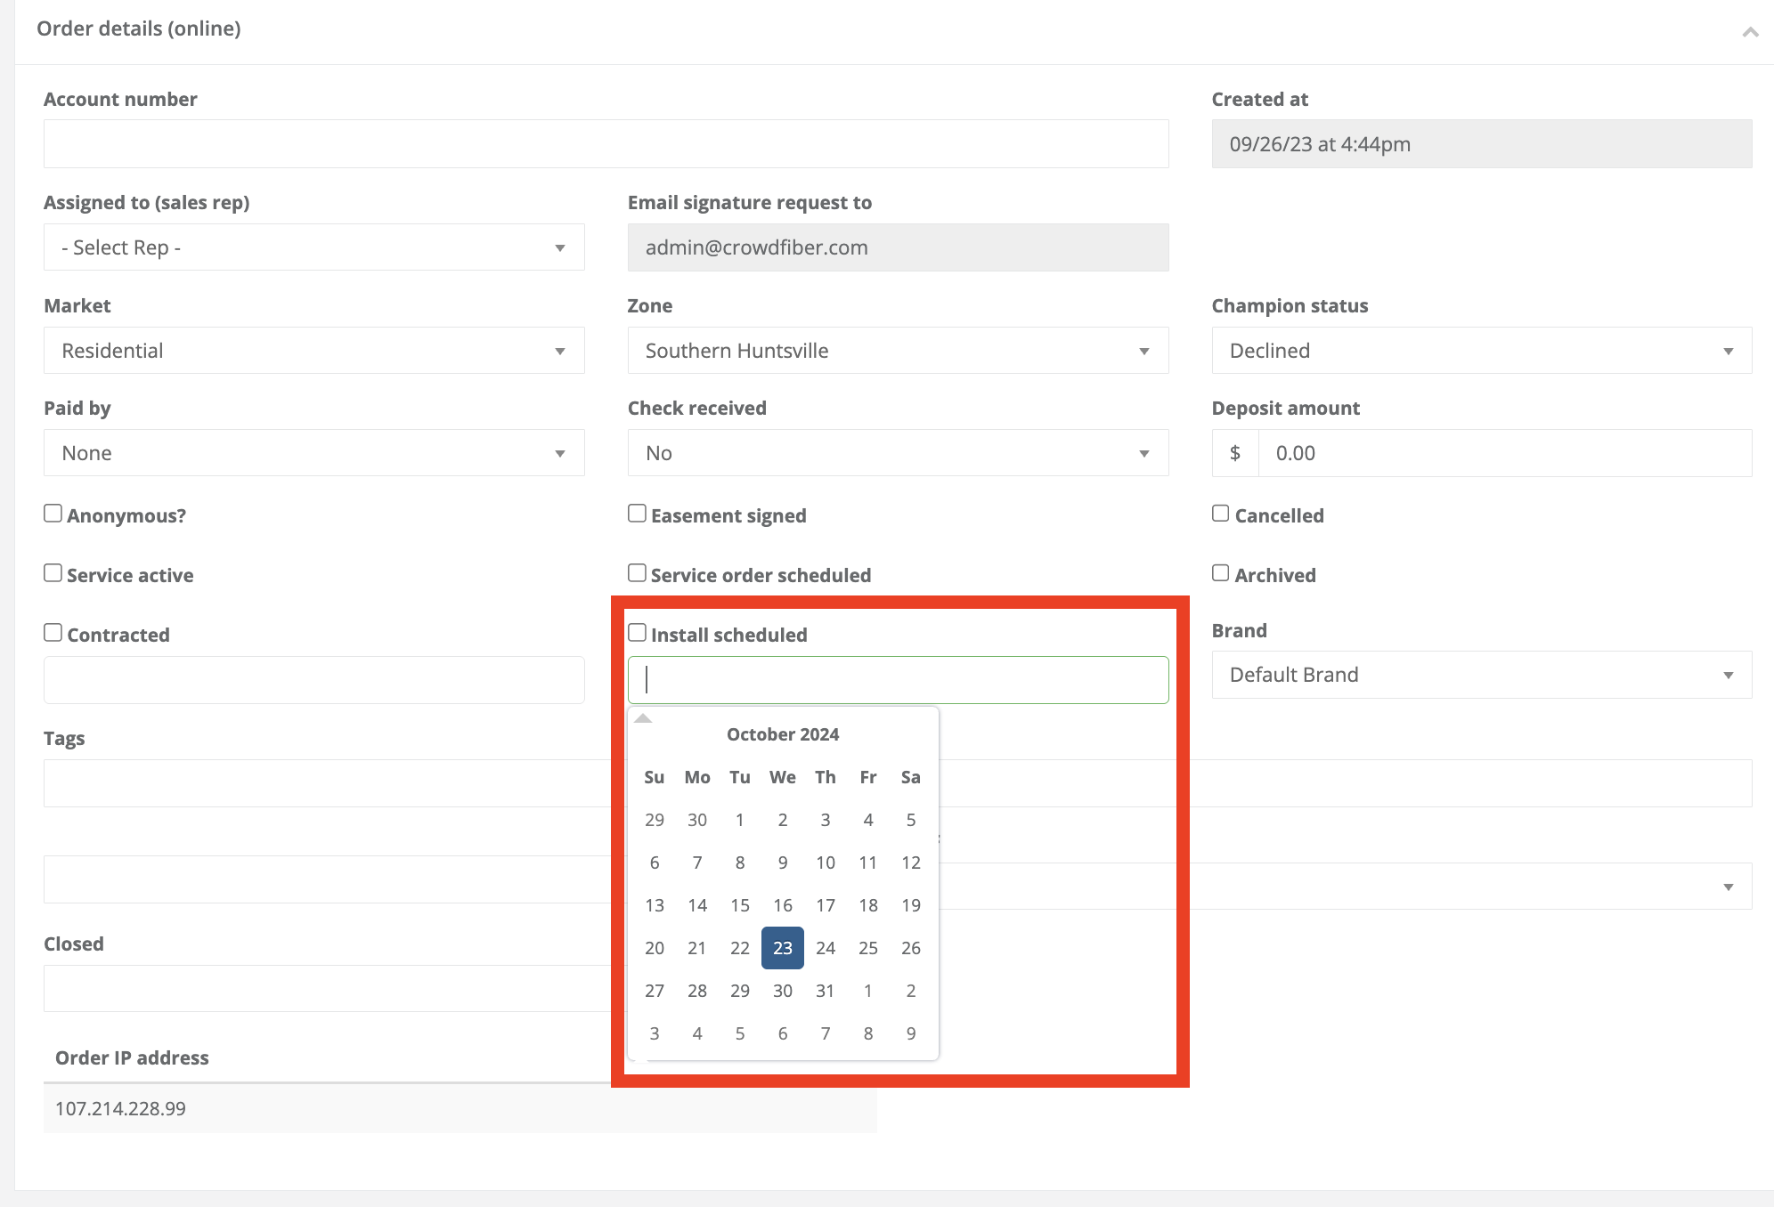Open the Brand dropdown Default Brand
Screen dimensions: 1774x1207
coord(1481,675)
